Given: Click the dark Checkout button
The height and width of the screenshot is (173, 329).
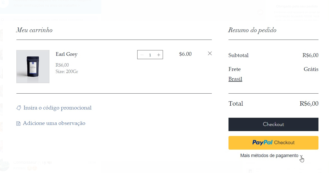Looking at the screenshot, I should 273,124.
